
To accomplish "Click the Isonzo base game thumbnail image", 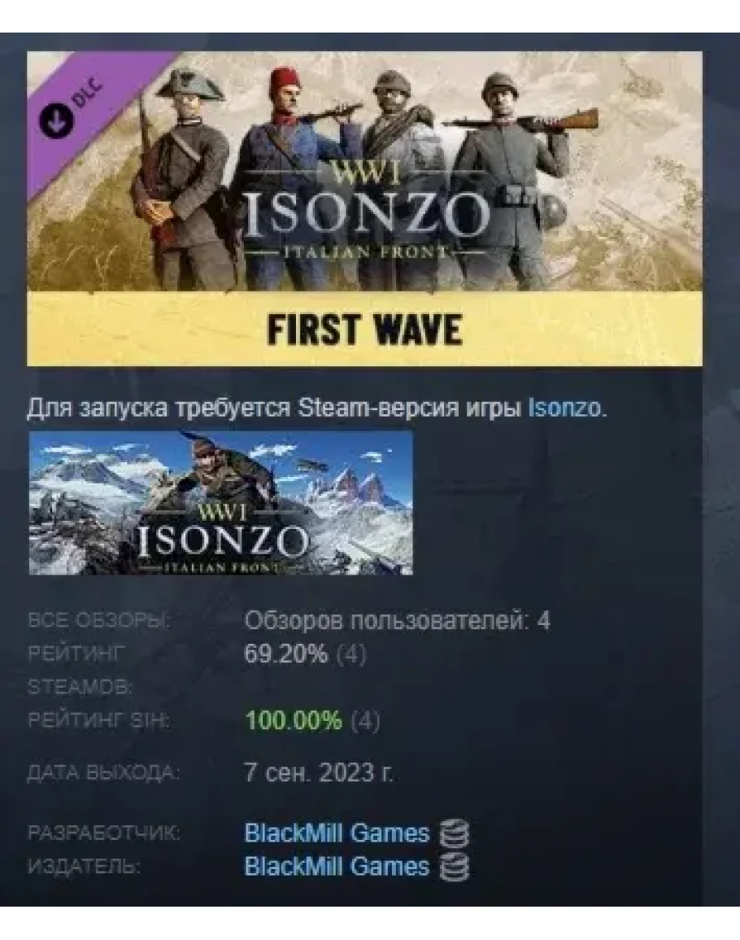I will click(220, 503).
